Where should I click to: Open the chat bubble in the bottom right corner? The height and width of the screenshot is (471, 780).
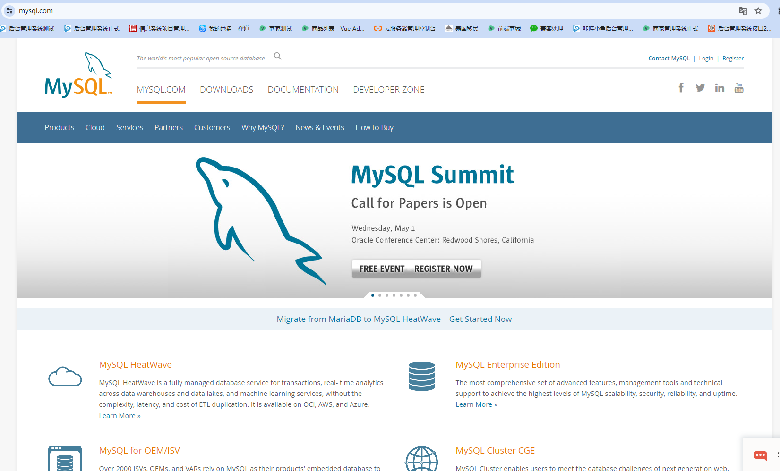(760, 456)
